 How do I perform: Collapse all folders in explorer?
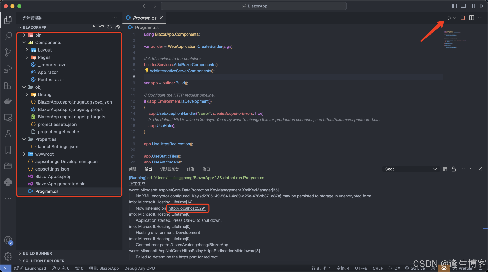pyautogui.click(x=117, y=27)
